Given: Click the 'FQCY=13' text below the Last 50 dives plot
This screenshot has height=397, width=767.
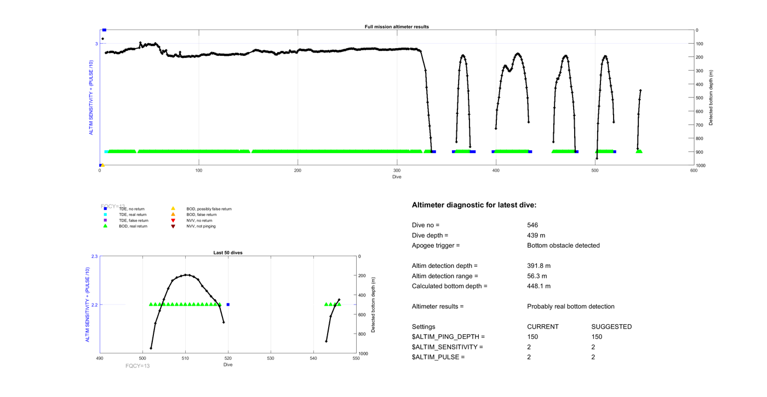Looking at the screenshot, I should tap(138, 366).
